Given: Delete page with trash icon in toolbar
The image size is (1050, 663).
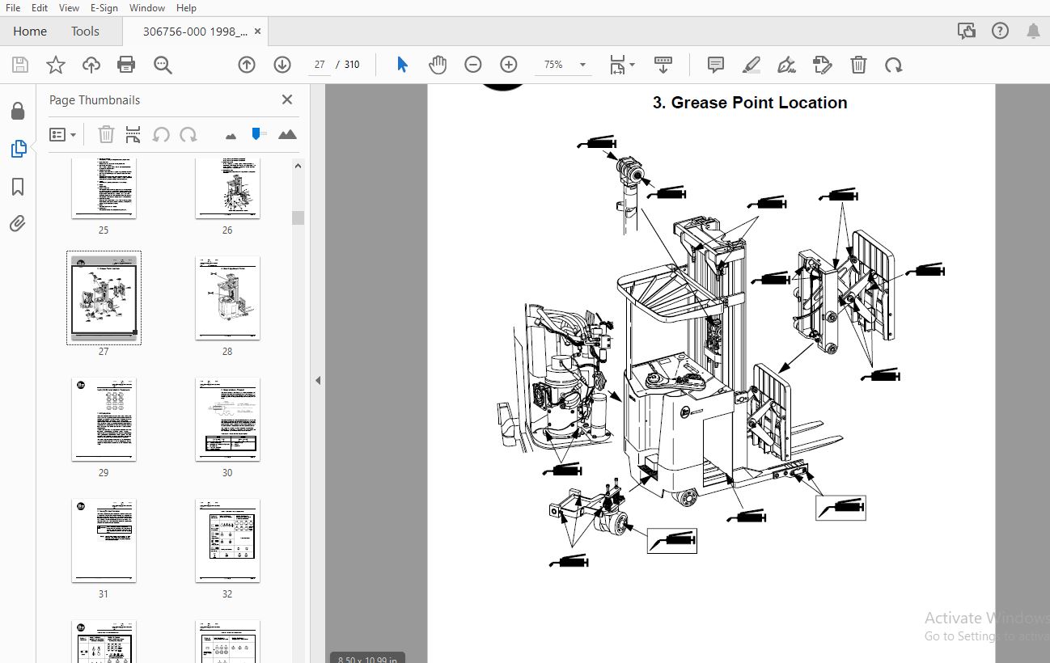Looking at the screenshot, I should pyautogui.click(x=858, y=65).
